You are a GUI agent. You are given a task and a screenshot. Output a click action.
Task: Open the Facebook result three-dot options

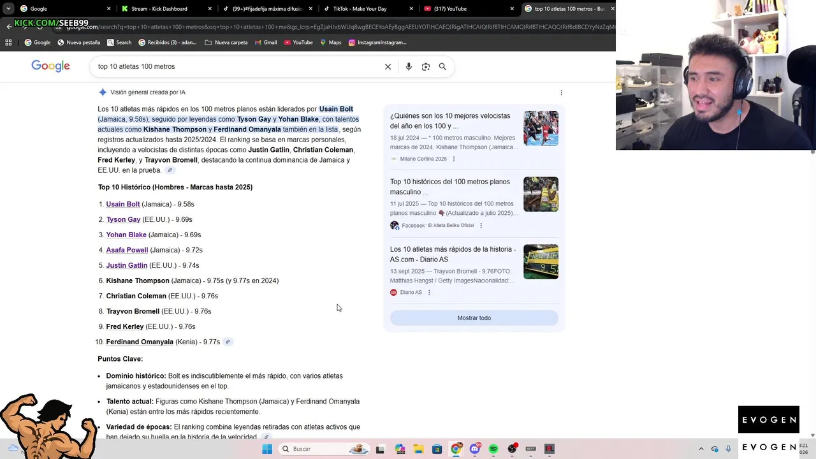pyautogui.click(x=481, y=226)
